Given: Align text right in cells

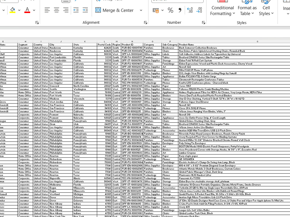Looking at the screenshot, I should 66,10.
